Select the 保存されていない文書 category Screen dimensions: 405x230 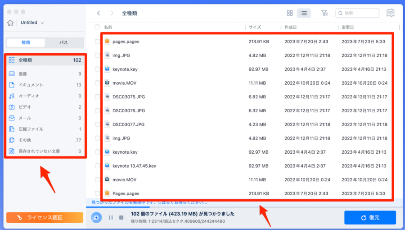[x=45, y=151]
